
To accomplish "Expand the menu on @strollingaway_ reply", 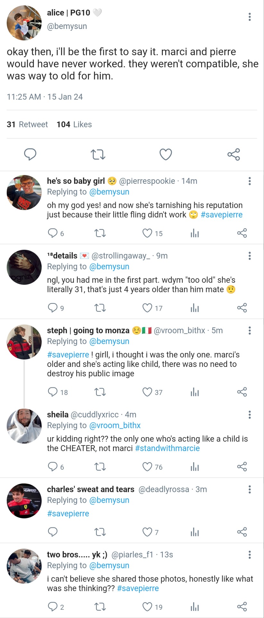I will (x=250, y=256).
